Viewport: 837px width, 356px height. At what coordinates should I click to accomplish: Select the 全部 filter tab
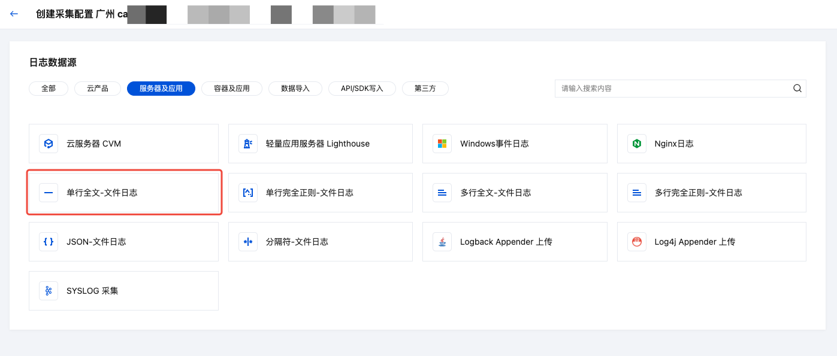tap(49, 89)
